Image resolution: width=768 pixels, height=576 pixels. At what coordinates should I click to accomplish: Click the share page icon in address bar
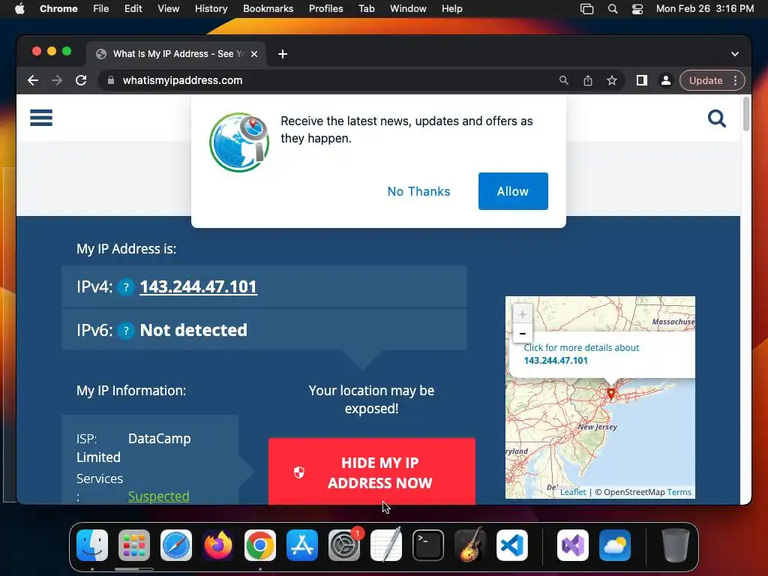click(x=588, y=80)
